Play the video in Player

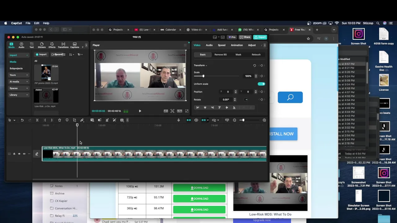(x=140, y=111)
